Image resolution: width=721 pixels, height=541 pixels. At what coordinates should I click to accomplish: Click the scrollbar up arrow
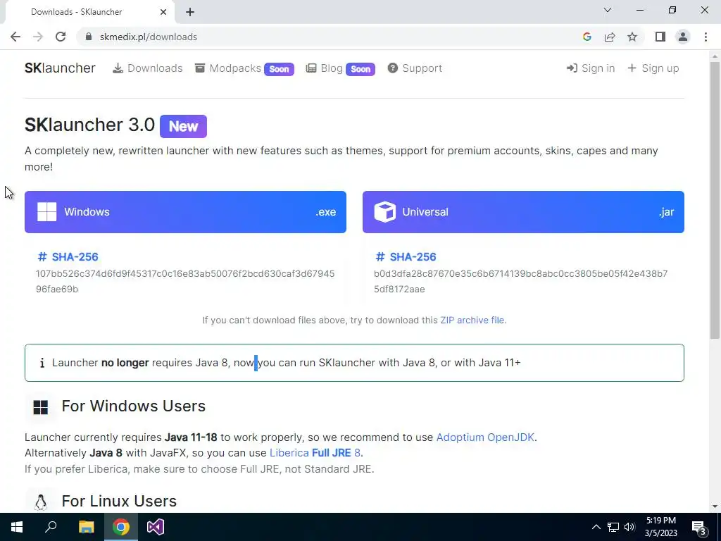pyautogui.click(x=715, y=56)
